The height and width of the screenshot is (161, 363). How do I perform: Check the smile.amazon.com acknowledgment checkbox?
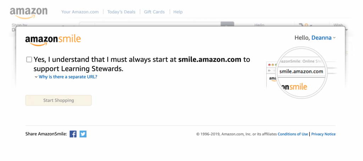(29, 60)
